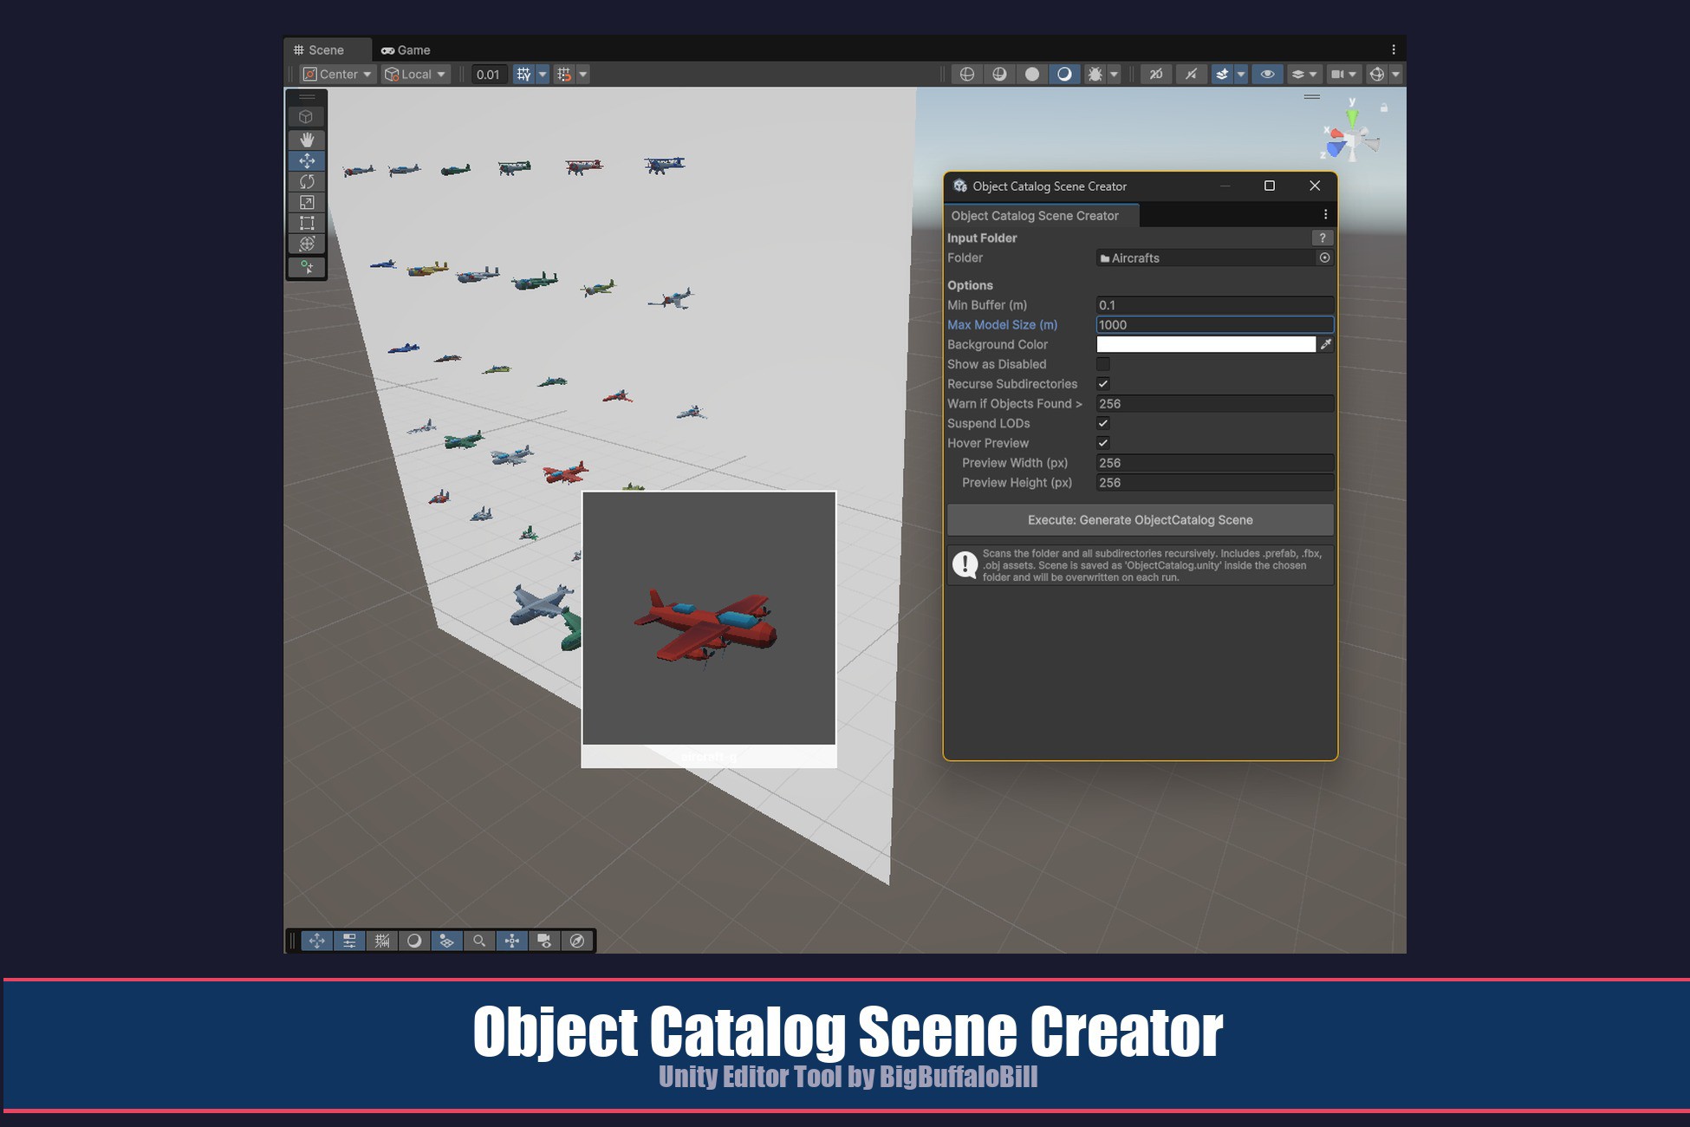
Task: Select the combined Transform tool
Action: point(306,244)
